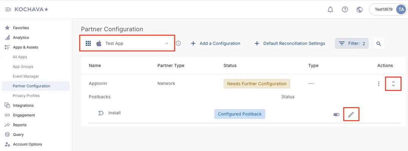
Task: Click the Integrations icon in sidebar
Action: tap(7, 106)
